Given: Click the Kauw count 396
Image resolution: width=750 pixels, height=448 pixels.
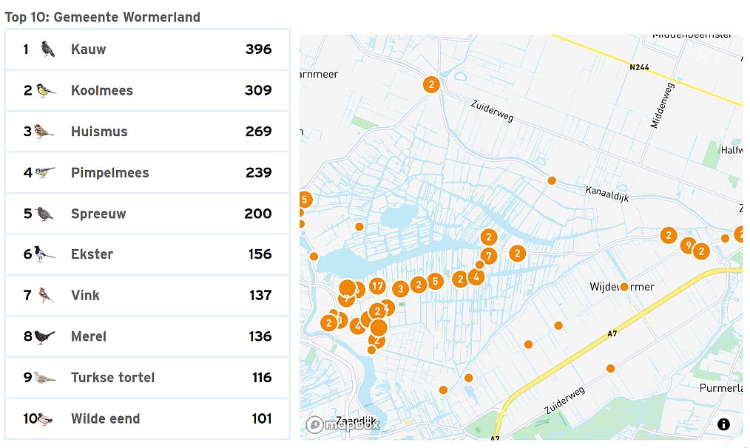Looking at the screenshot, I should 258,50.
